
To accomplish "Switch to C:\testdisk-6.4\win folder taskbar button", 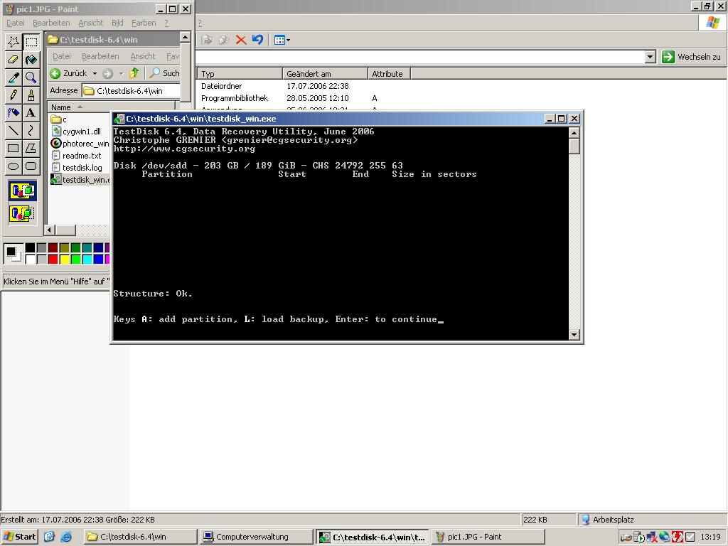I will tap(141, 537).
